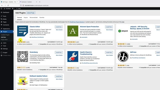The width and height of the screenshot is (160, 90).
Task: Open the Jetpack title link
Action: [139, 28]
